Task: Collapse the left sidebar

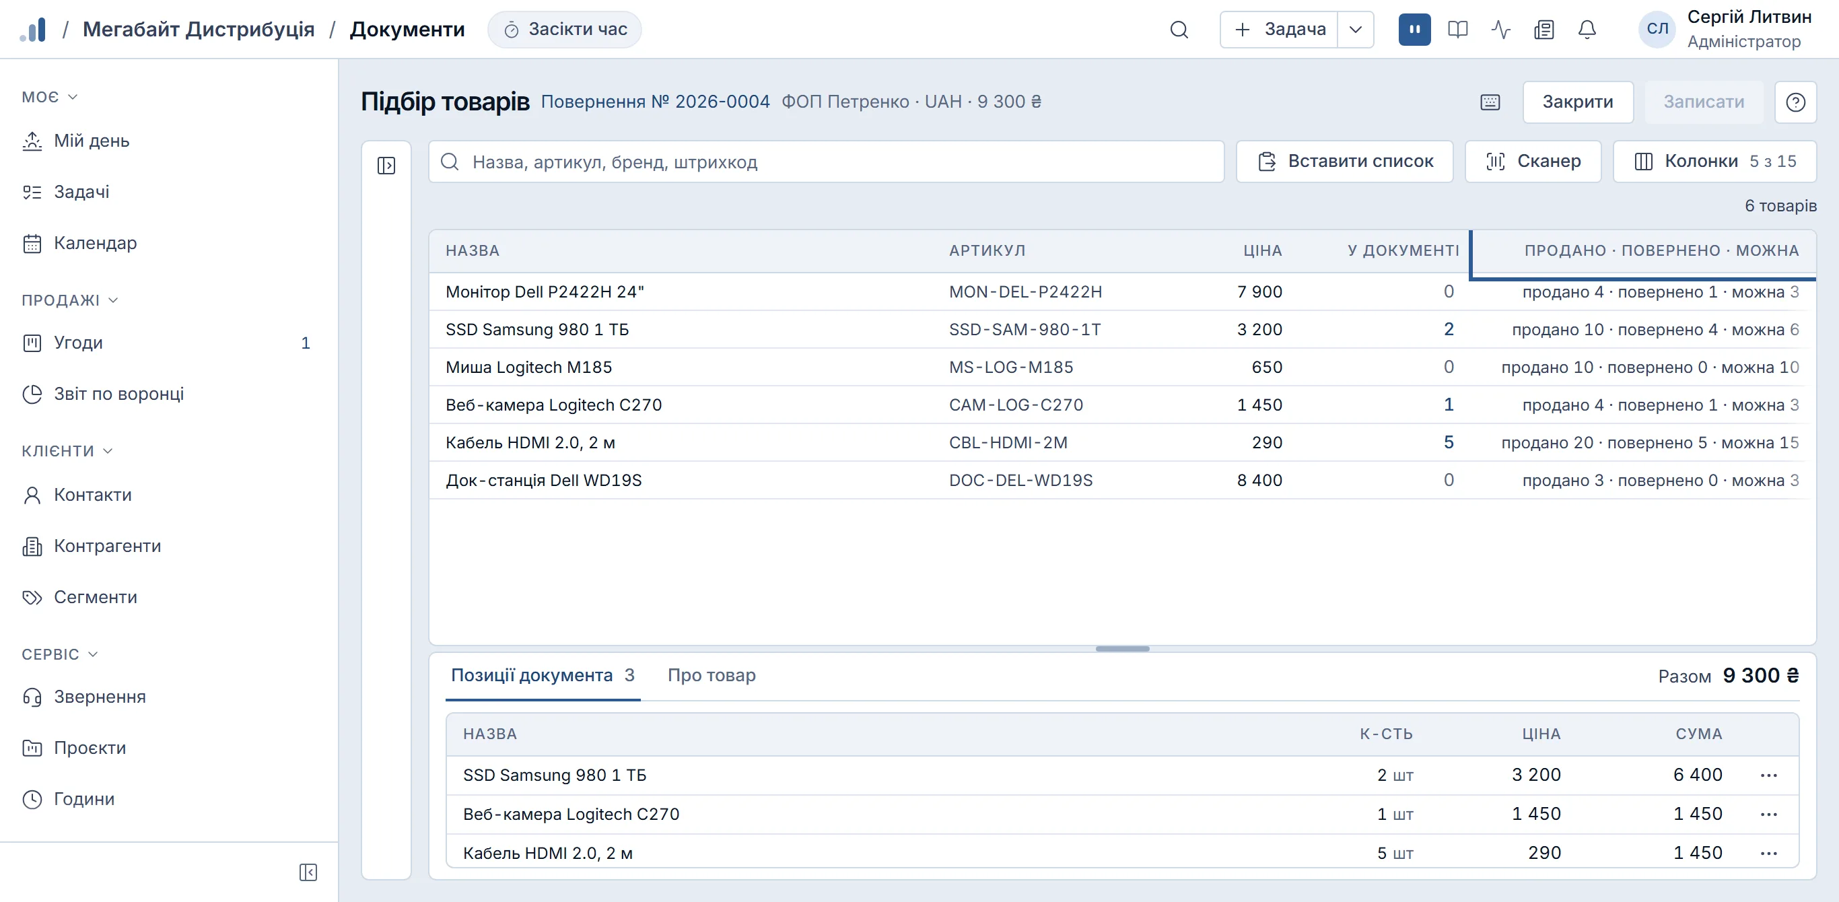Action: click(308, 872)
